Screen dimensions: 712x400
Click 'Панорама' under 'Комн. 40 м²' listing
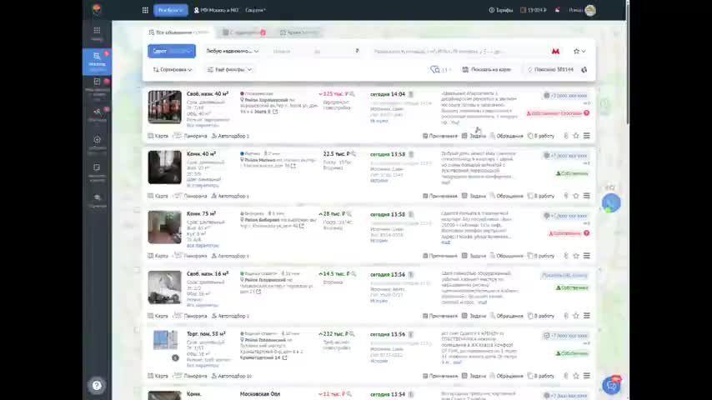pos(191,196)
